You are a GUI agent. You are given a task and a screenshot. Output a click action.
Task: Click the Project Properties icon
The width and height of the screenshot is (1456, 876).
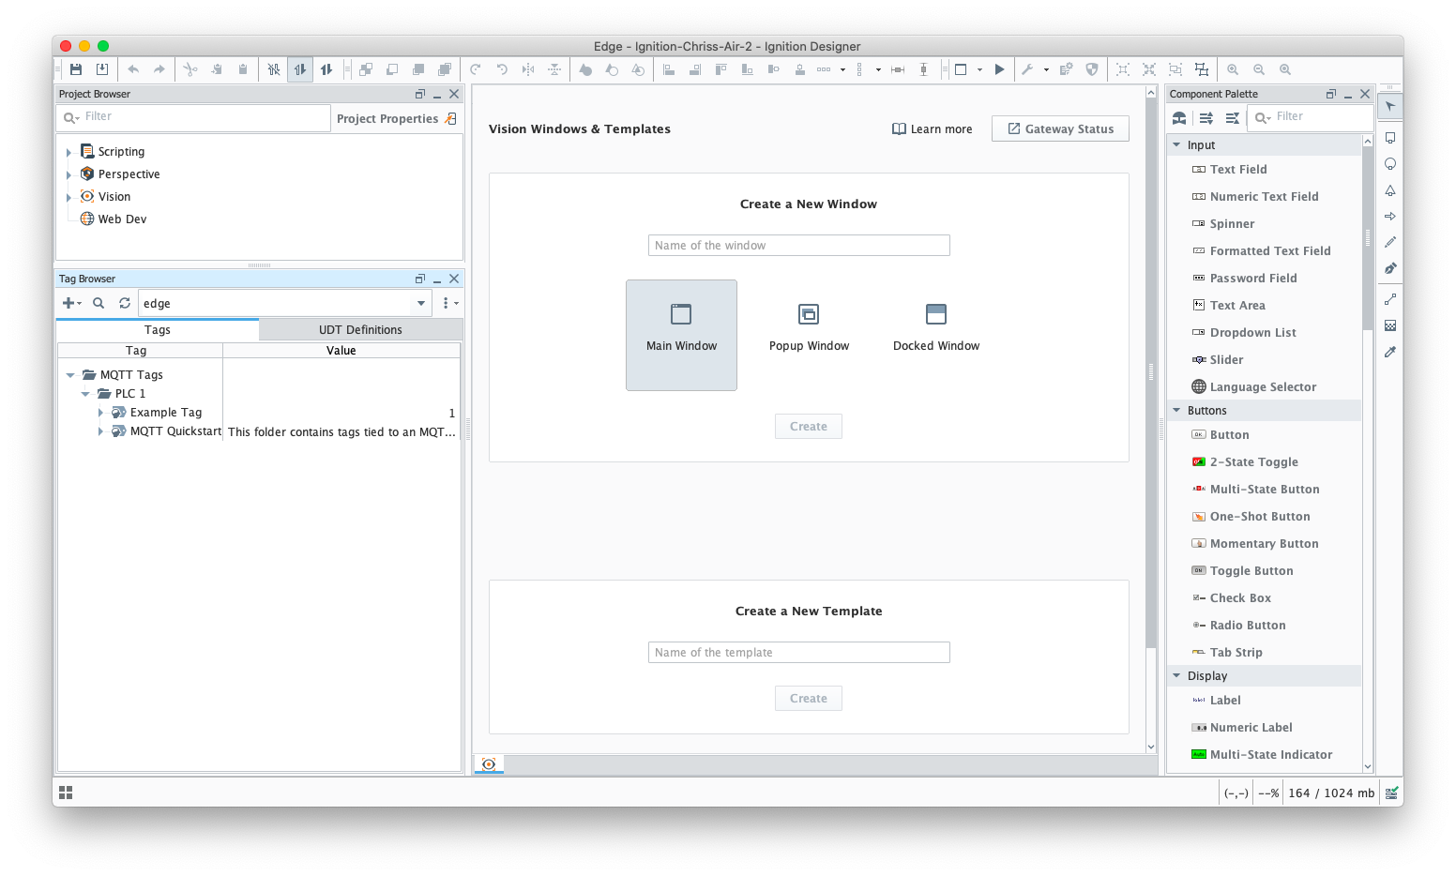click(451, 118)
